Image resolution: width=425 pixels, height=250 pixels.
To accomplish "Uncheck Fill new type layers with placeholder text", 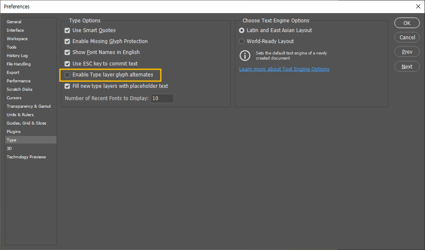I will [x=67, y=86].
